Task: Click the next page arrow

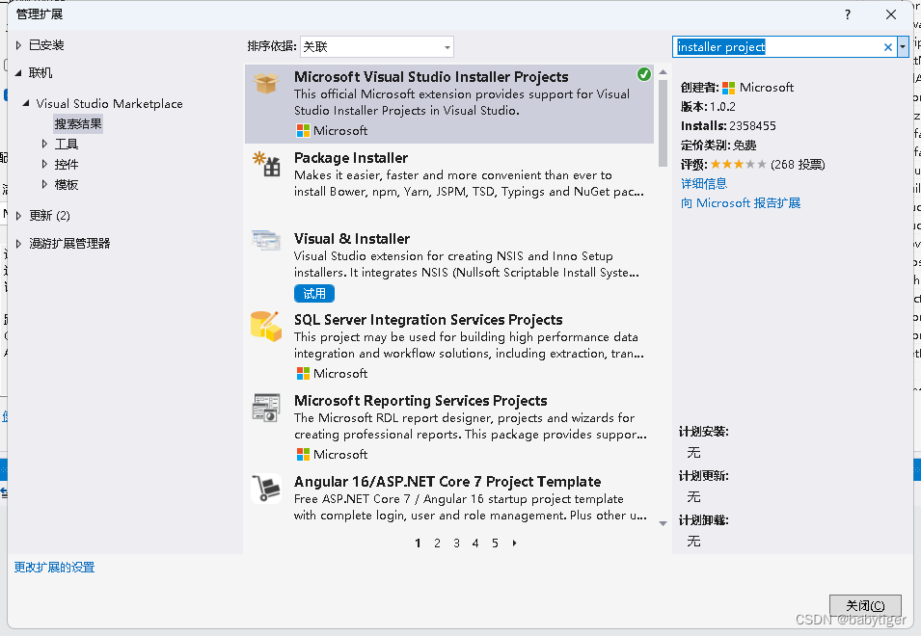Action: point(515,543)
